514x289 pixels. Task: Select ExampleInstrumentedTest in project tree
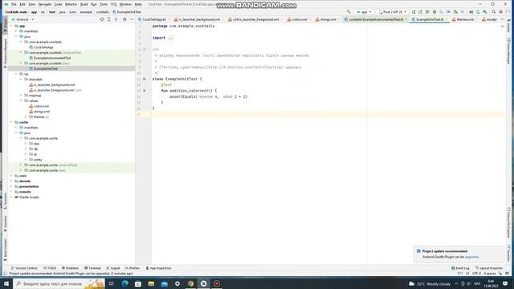tap(52, 58)
